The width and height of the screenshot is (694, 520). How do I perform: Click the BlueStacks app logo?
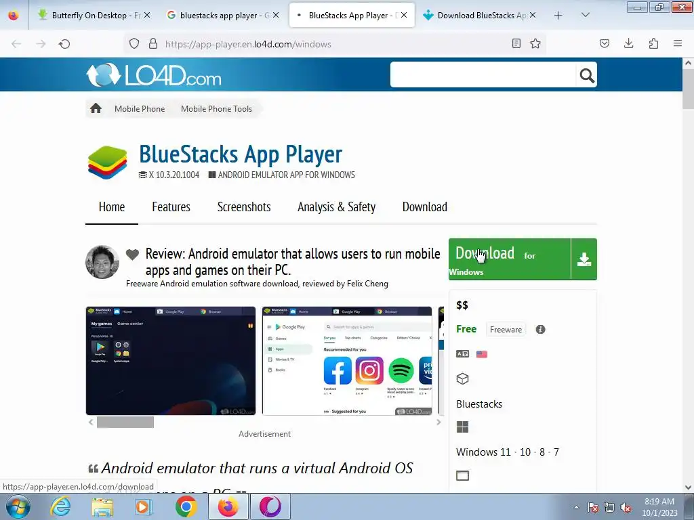pyautogui.click(x=108, y=162)
